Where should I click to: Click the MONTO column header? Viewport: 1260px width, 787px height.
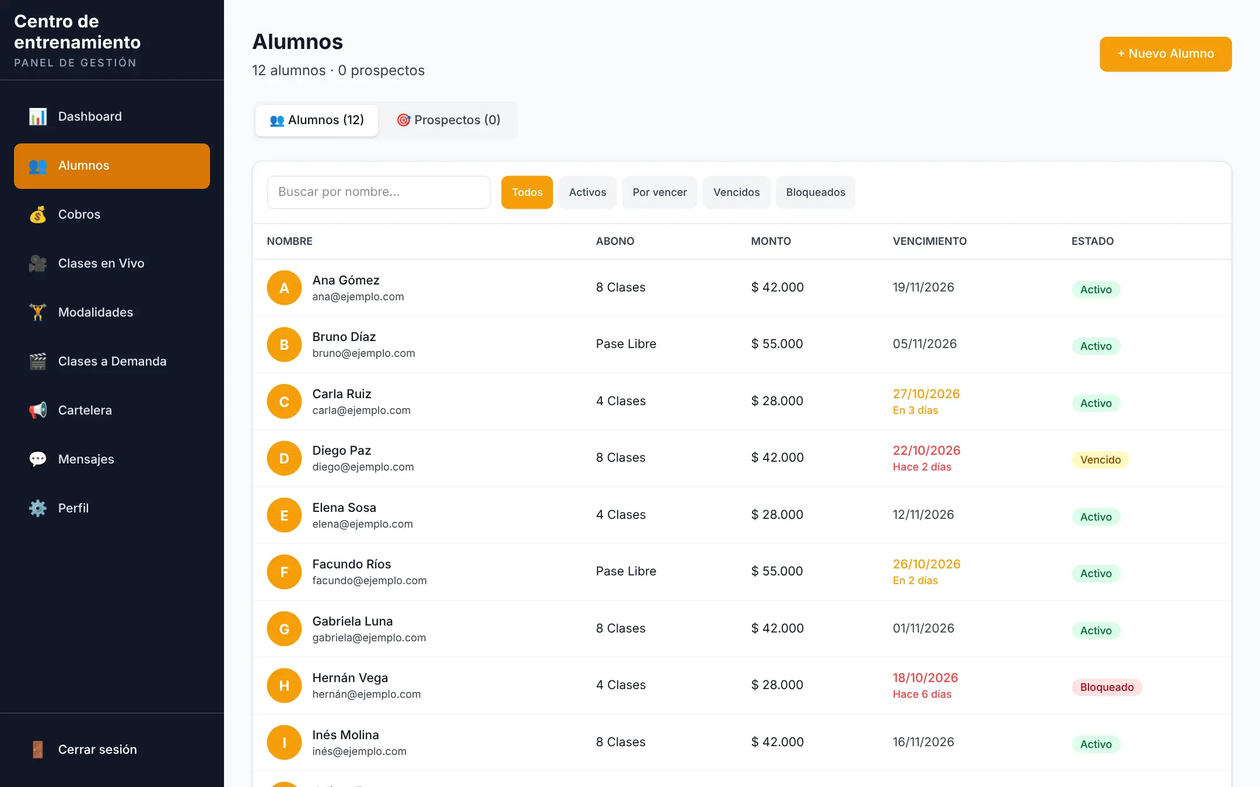point(771,241)
